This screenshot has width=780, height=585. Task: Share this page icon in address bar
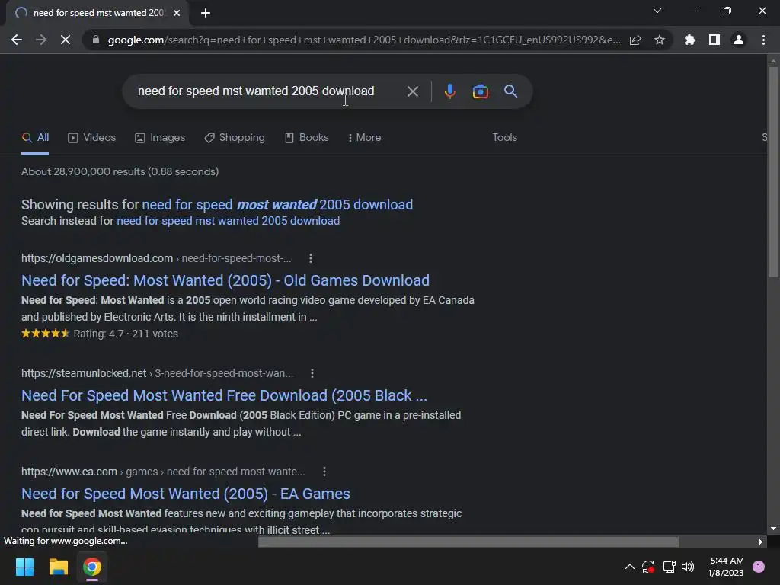635,40
